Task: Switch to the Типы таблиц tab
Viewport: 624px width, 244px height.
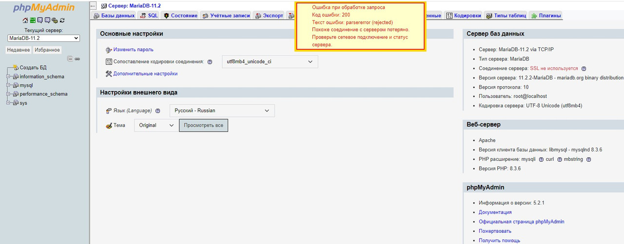Action: click(506, 16)
